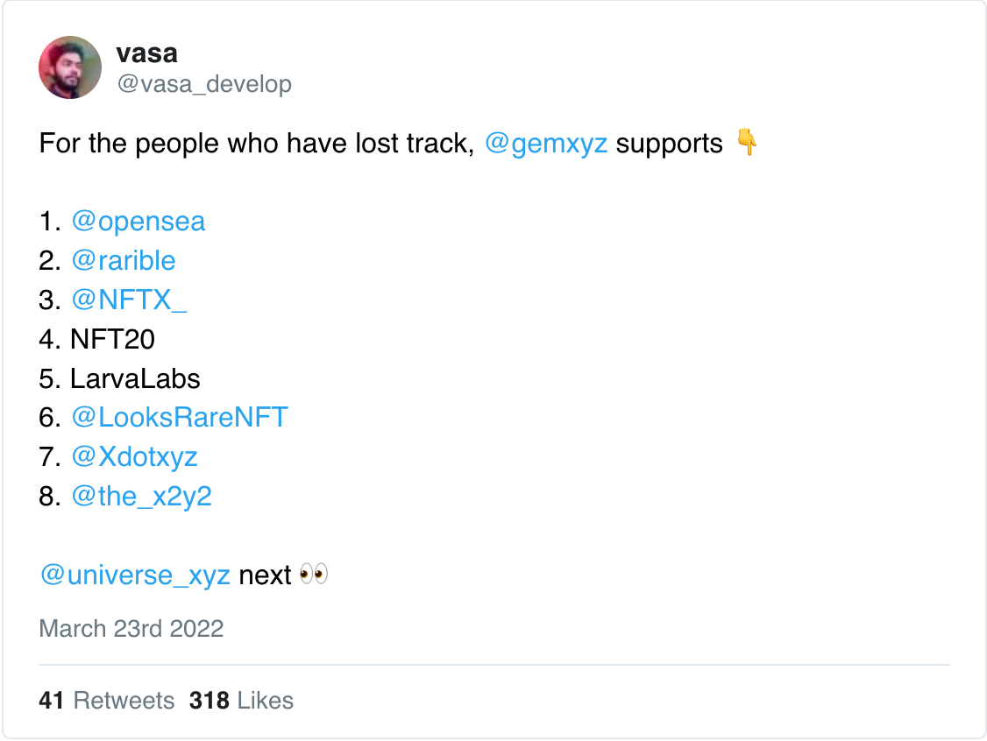The image size is (987, 741).
Task: Open the @opensea mention
Action: [138, 222]
